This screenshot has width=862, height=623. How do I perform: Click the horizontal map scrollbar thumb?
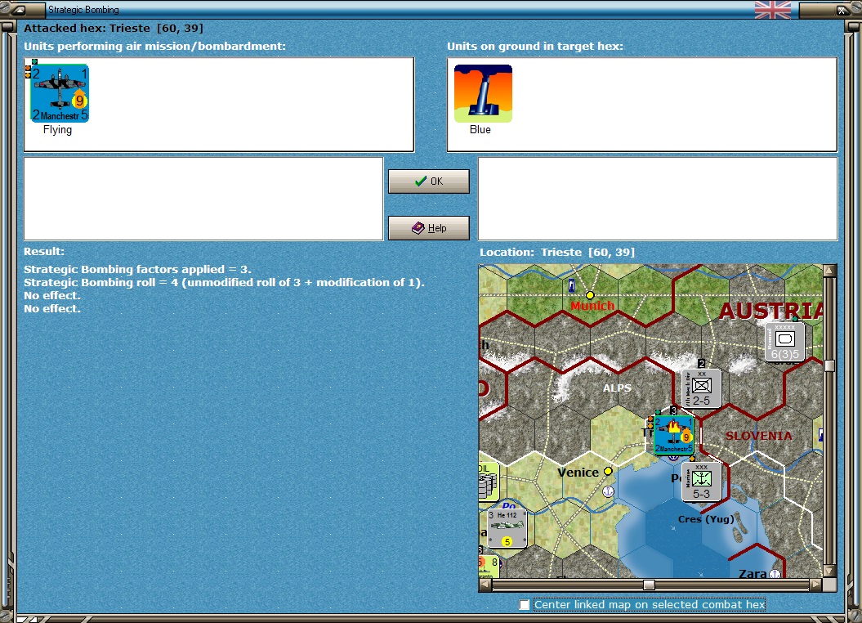pyautogui.click(x=649, y=585)
